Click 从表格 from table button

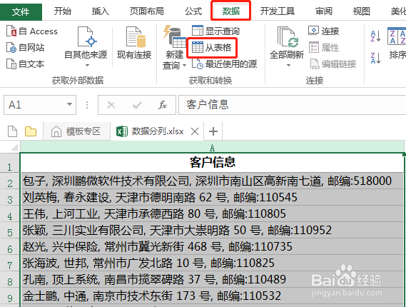tap(212, 48)
